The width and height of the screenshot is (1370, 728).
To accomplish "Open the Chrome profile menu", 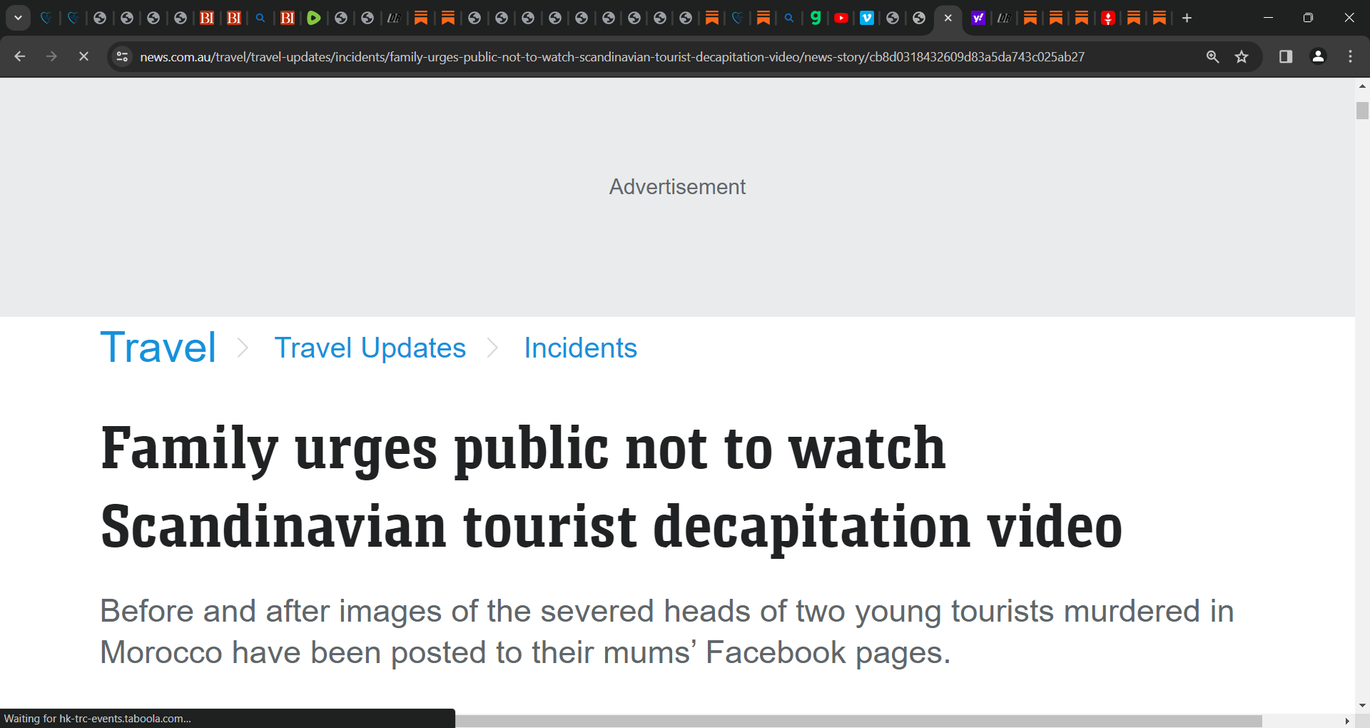I will point(1318,56).
